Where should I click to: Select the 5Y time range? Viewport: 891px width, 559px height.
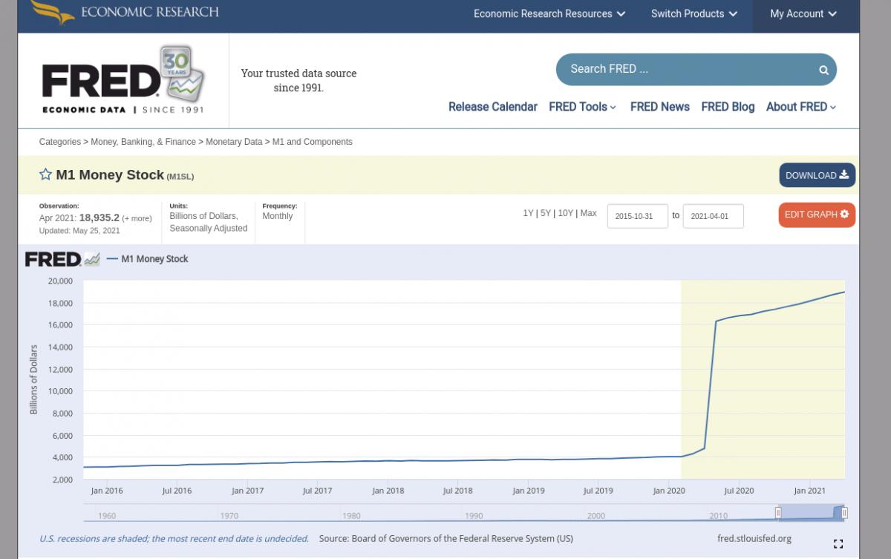pyautogui.click(x=545, y=213)
